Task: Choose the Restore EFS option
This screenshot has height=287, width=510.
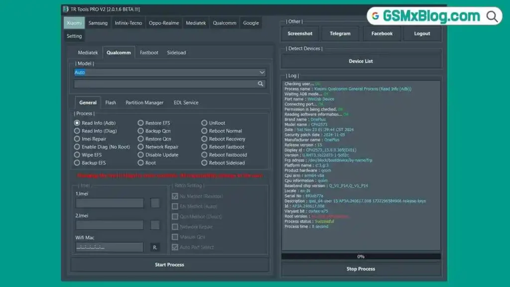Action: [x=140, y=123]
